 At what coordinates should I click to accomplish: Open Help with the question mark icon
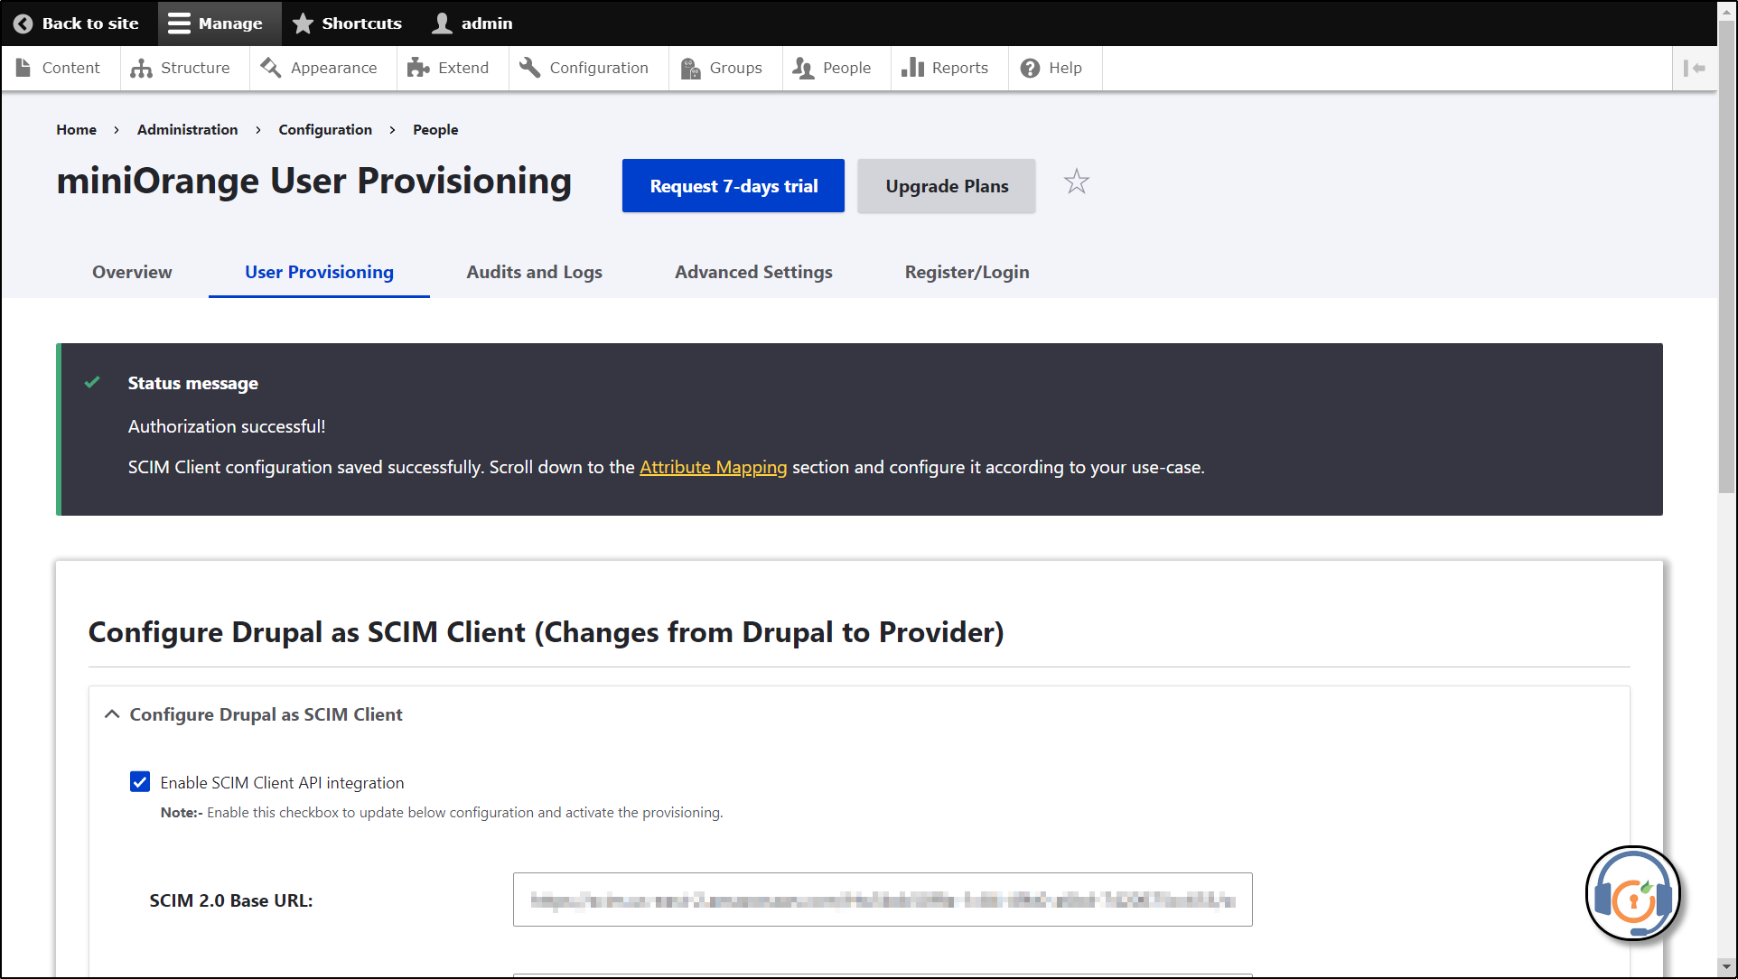(1029, 68)
